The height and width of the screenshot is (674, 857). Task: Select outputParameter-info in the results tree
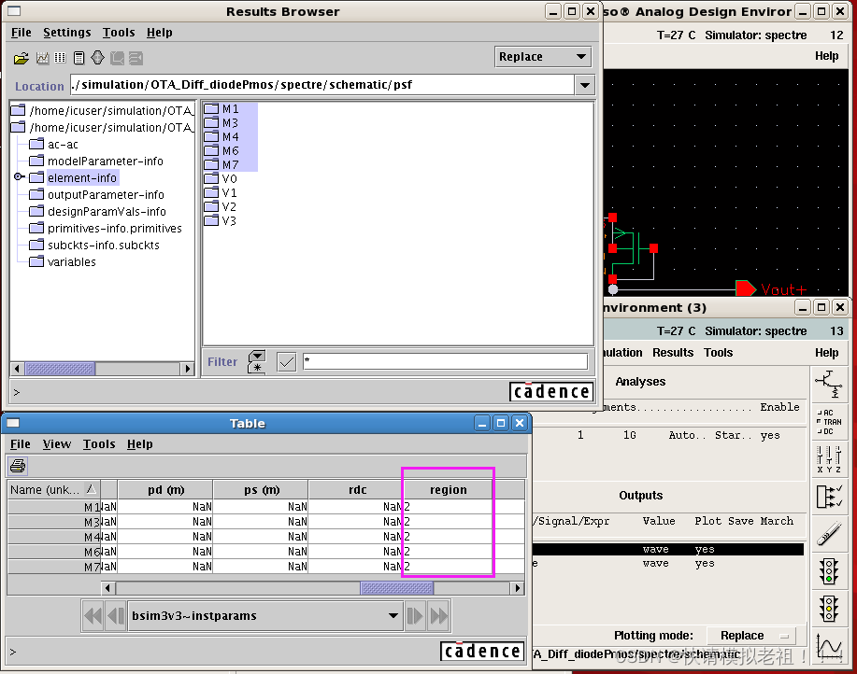[x=97, y=194]
